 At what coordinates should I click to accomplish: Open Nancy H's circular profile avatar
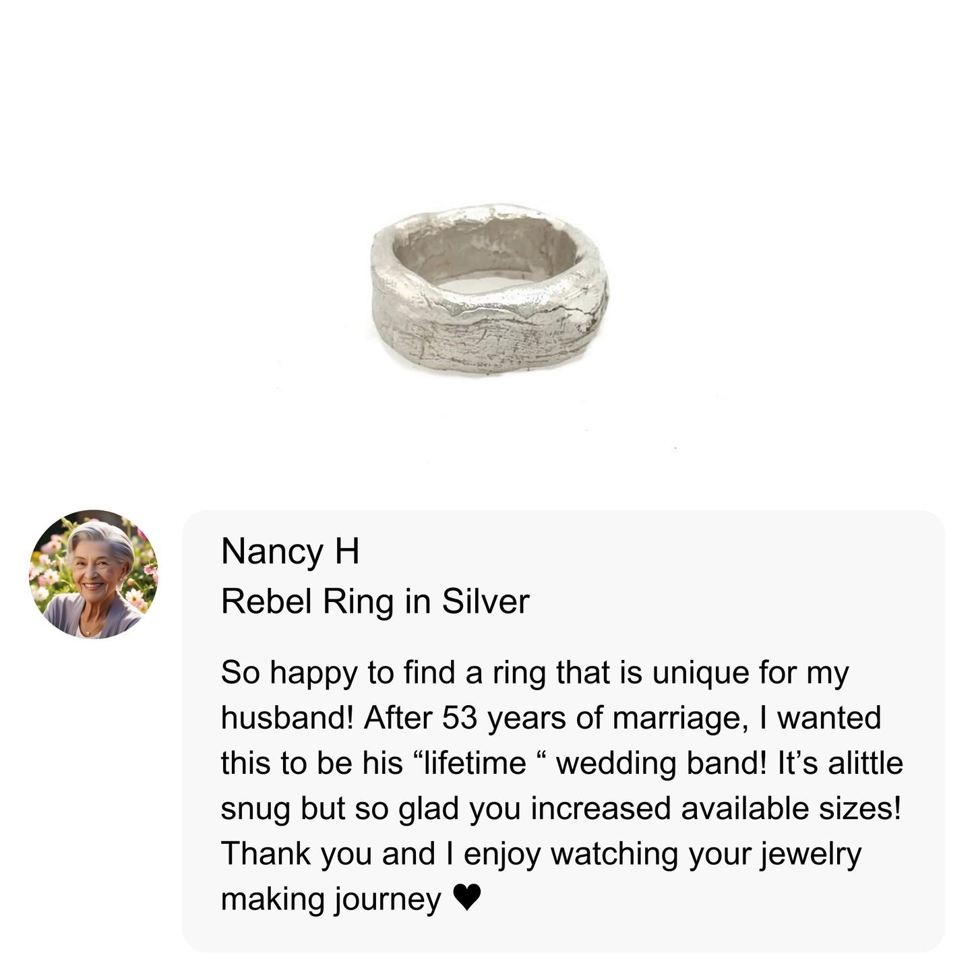click(94, 574)
